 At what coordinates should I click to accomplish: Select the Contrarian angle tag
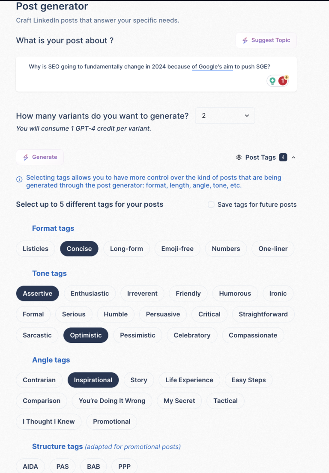pos(39,380)
